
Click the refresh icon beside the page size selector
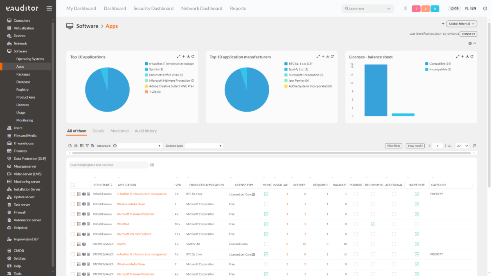474,146
